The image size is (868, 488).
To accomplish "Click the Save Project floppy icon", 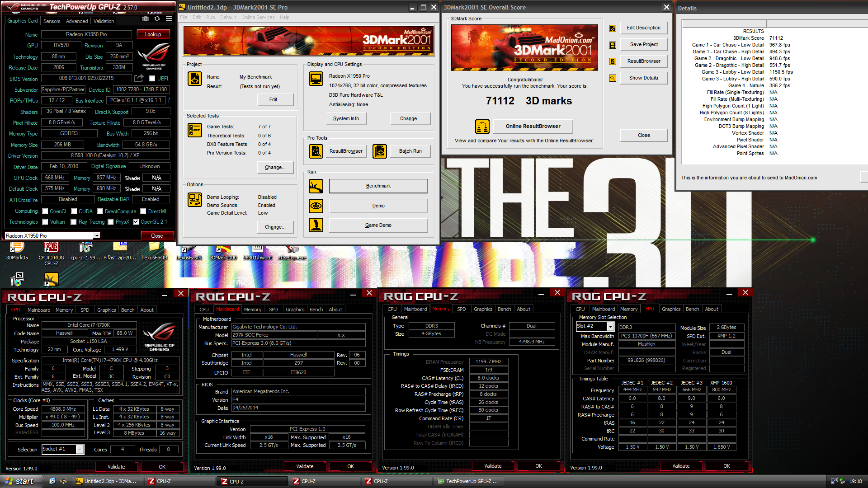I will coord(613,45).
